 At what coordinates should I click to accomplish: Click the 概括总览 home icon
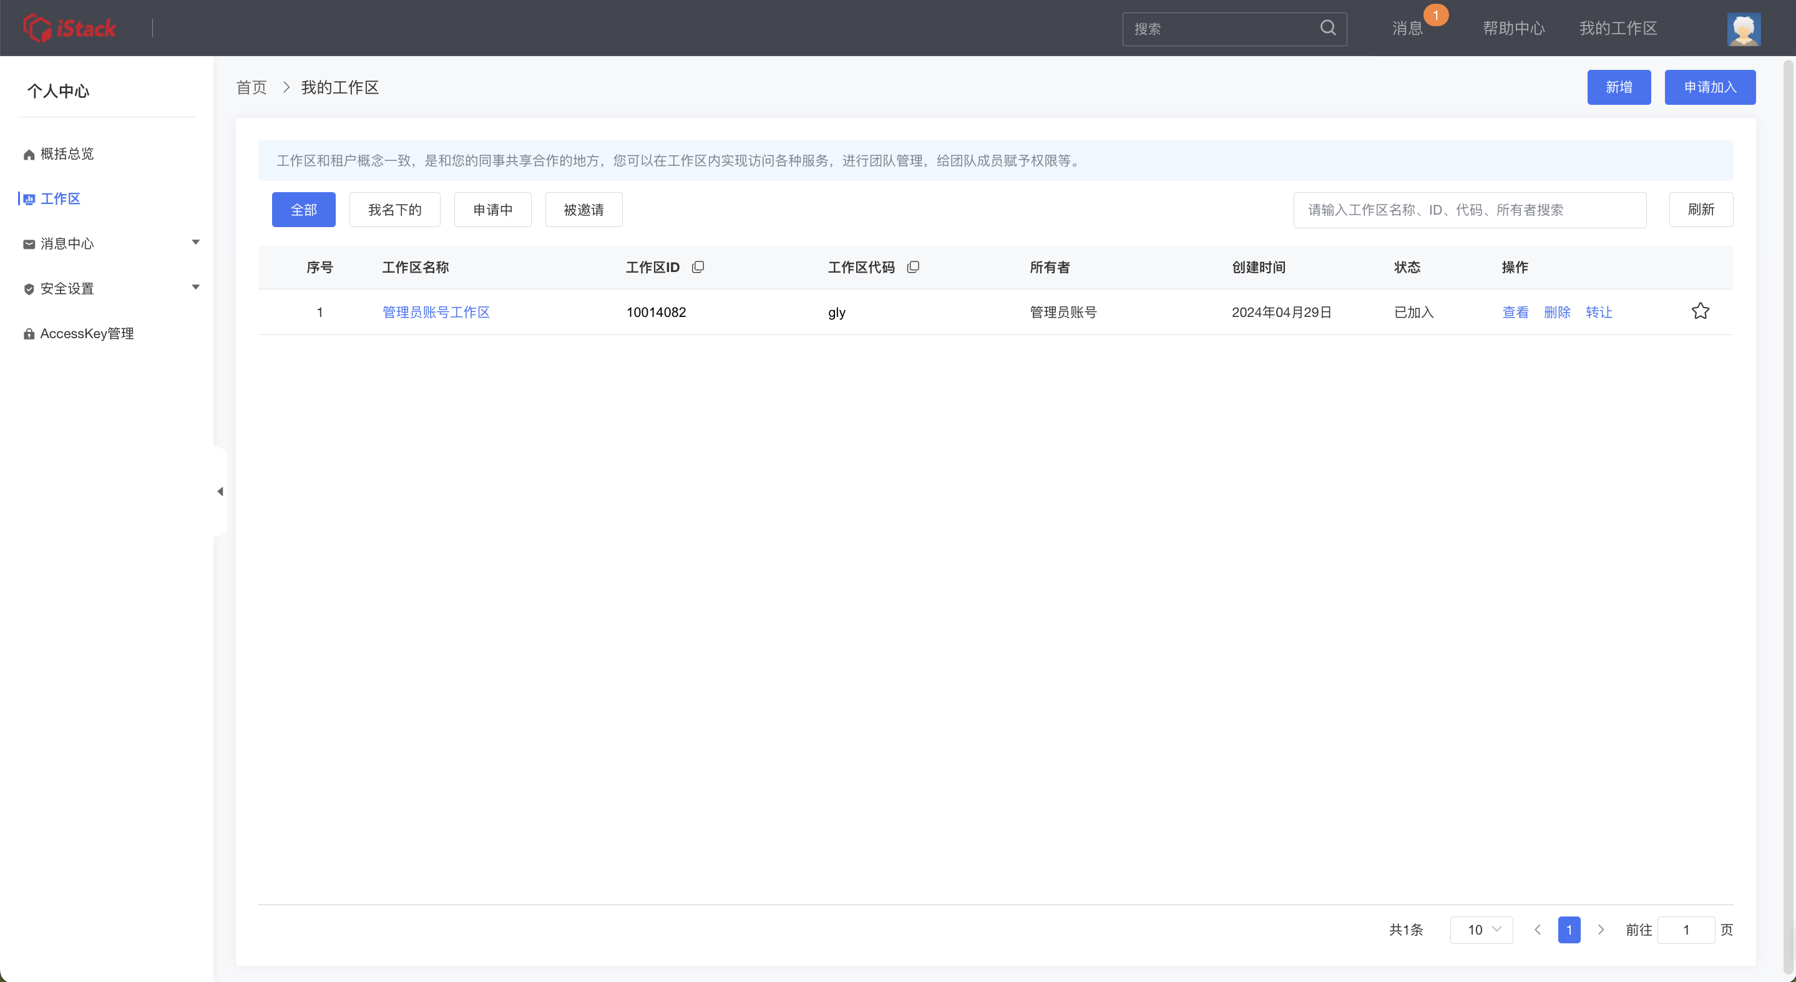coord(29,154)
